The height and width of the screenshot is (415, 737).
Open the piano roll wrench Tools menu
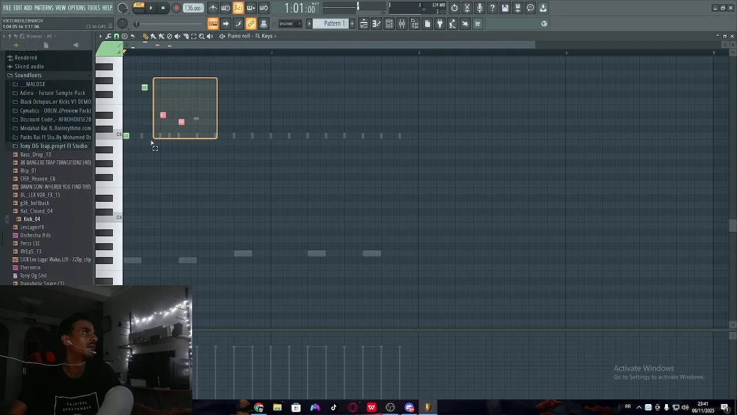[x=108, y=36]
